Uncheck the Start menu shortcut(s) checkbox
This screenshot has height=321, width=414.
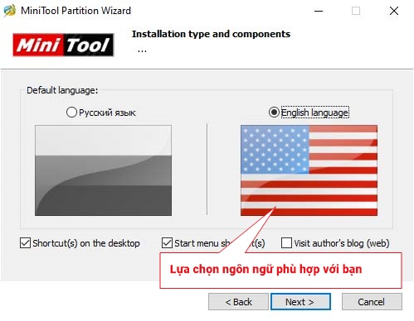coord(167,243)
